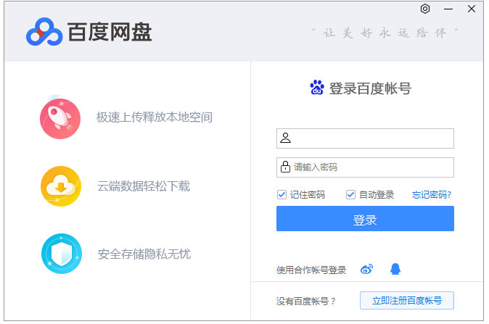Image resolution: width=489 pixels, height=324 pixels.
Task: Click the yellow cloud download icon
Action: tap(60, 186)
